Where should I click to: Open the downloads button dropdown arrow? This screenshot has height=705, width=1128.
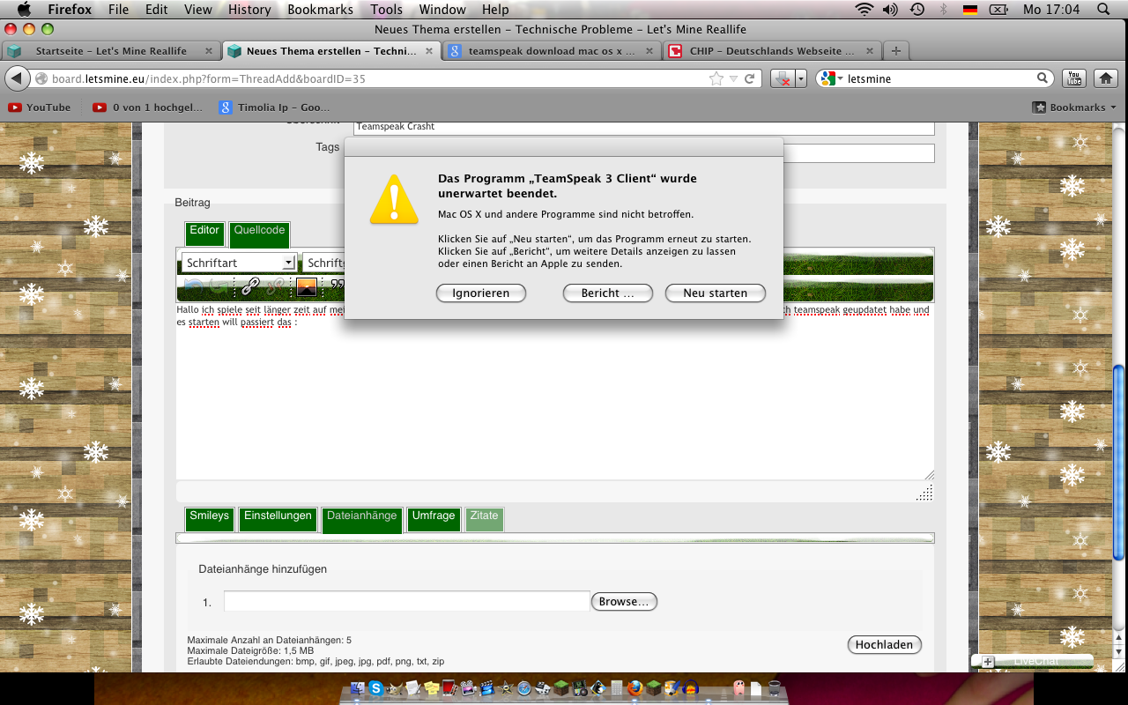click(x=801, y=78)
